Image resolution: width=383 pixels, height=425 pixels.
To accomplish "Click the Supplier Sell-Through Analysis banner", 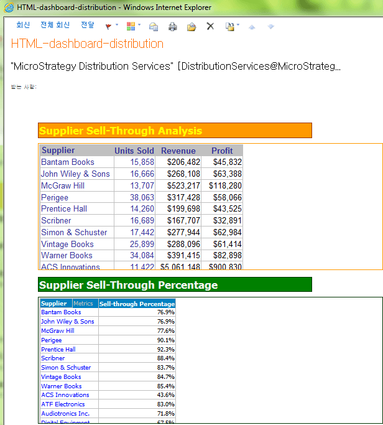I will pos(175,131).
